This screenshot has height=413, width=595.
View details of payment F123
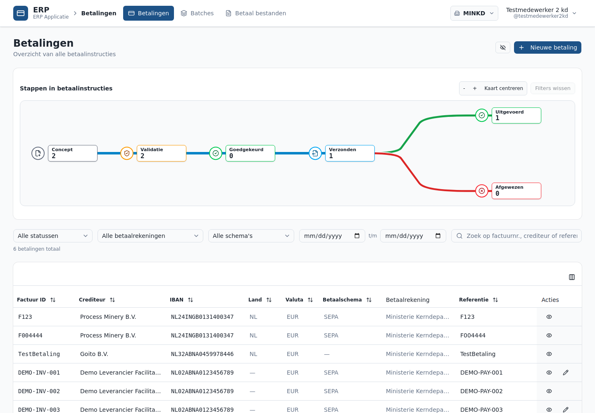coord(549,317)
